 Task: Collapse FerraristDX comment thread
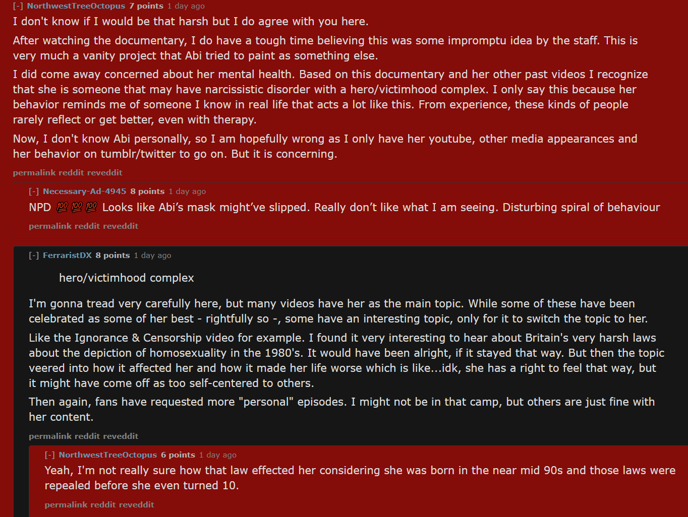[34, 255]
